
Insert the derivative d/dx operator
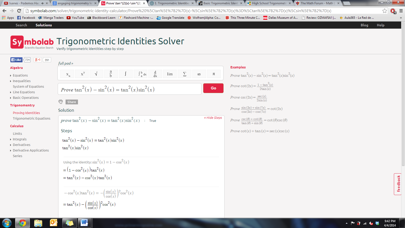click(x=155, y=74)
